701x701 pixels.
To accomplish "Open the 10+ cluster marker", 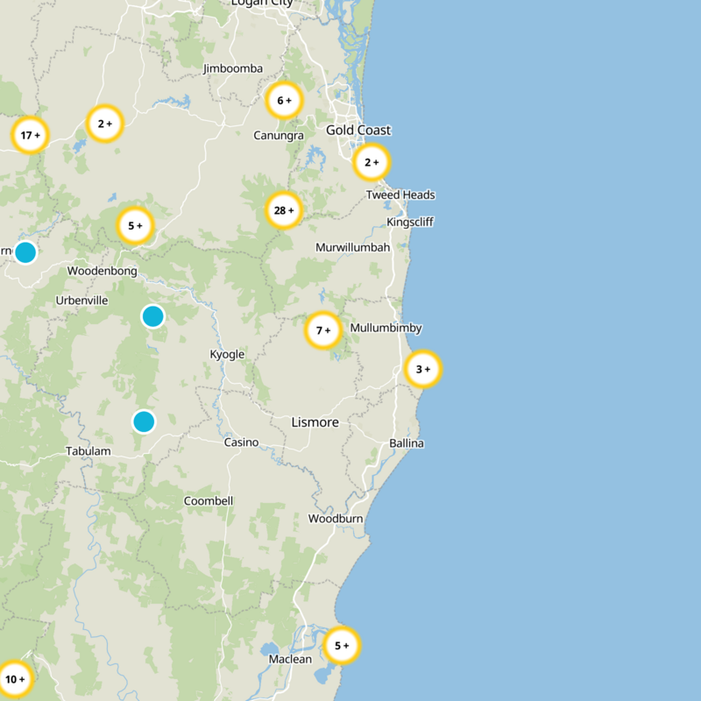I will click(15, 679).
